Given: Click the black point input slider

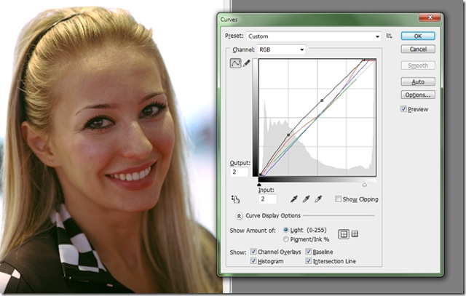Looking at the screenshot, I should (259, 185).
